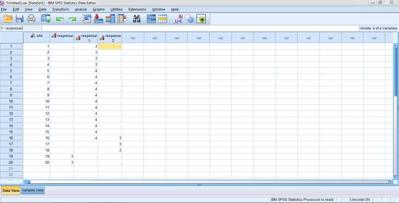This screenshot has height=203, width=399.
Task: Click highlighted response2 cell in row 1
Action: point(110,46)
